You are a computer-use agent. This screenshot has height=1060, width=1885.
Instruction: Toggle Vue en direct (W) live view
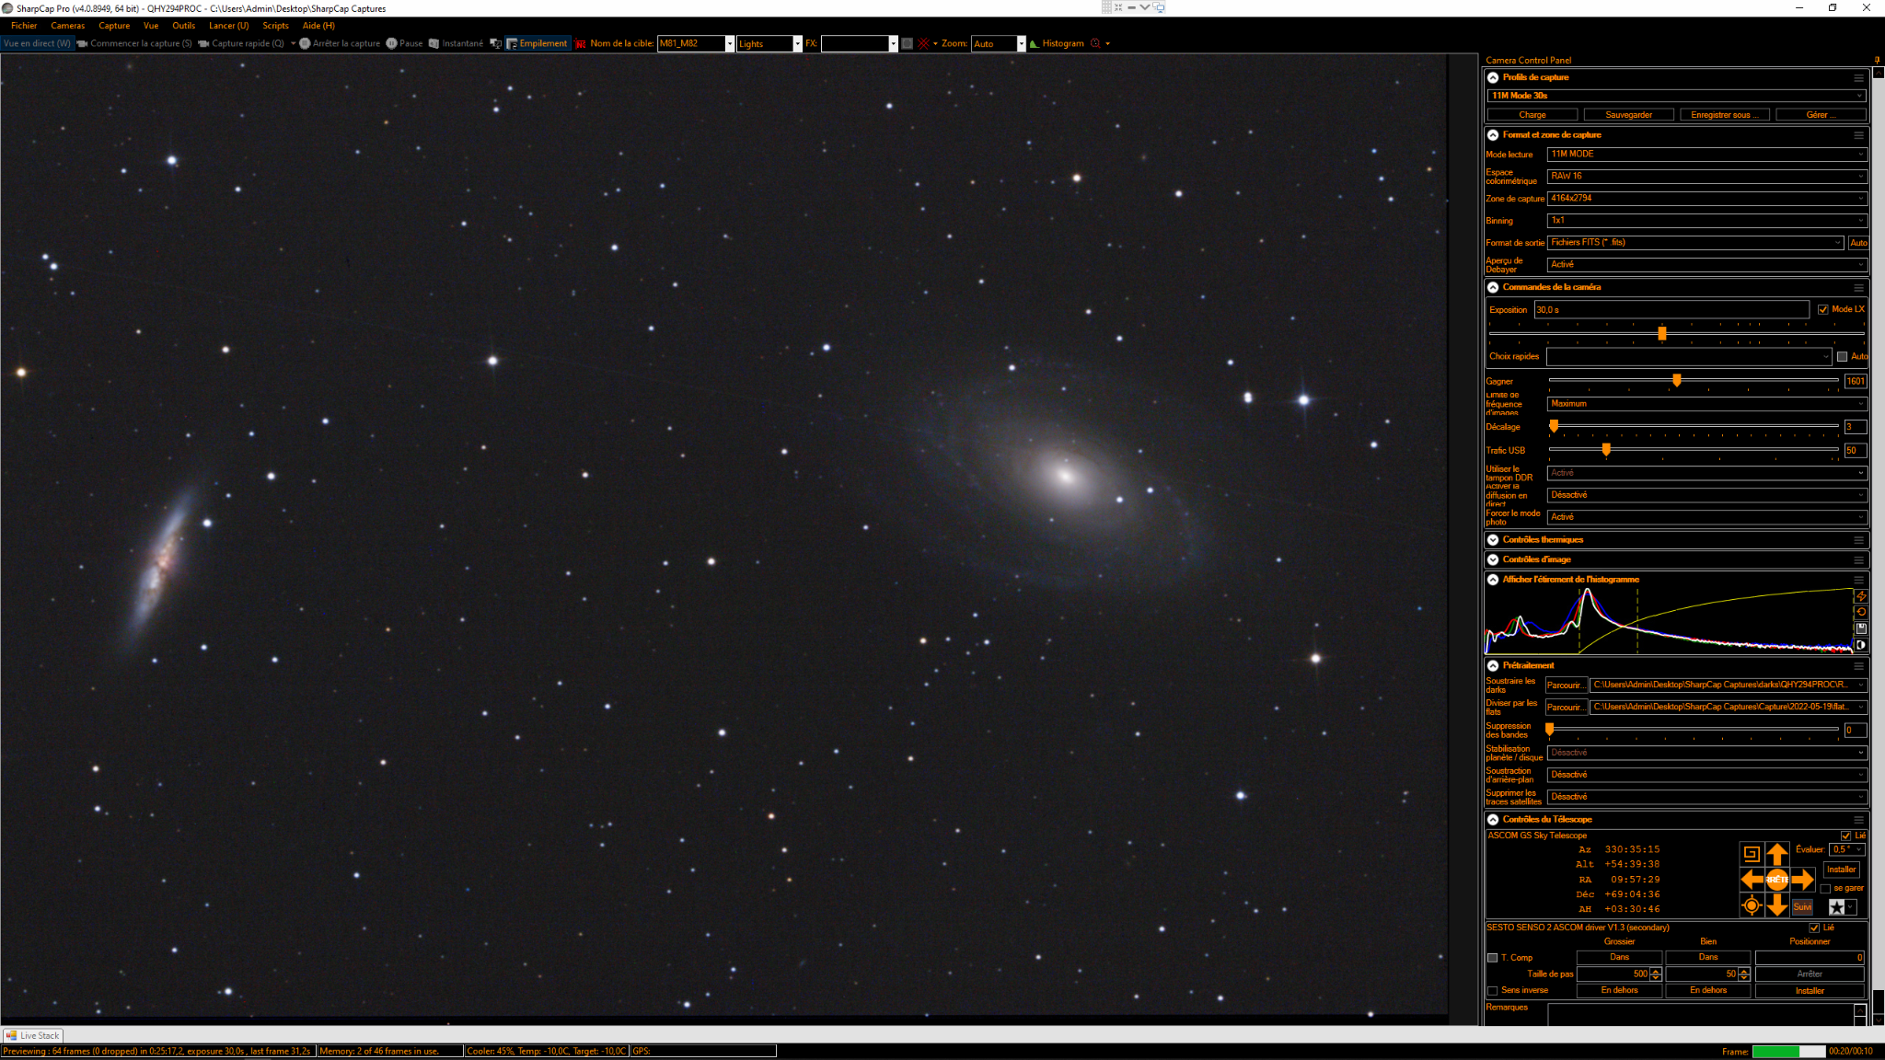[37, 43]
